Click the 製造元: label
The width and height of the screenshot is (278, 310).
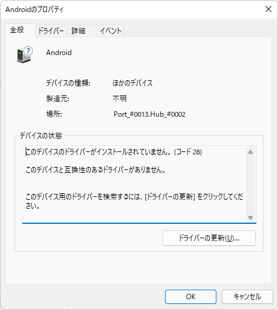tap(57, 98)
